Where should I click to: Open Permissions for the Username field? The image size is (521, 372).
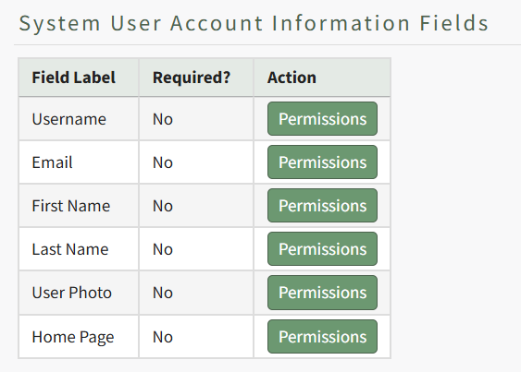pos(322,119)
